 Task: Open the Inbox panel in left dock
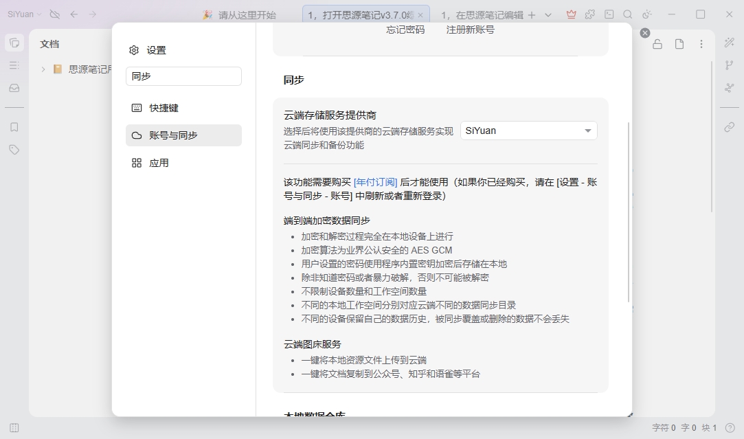14,88
